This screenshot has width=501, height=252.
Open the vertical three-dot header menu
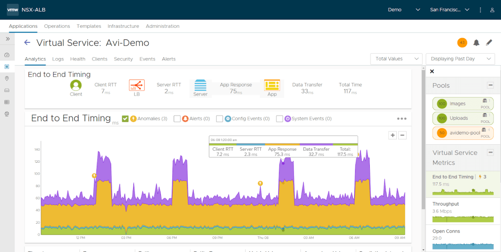[480, 10]
